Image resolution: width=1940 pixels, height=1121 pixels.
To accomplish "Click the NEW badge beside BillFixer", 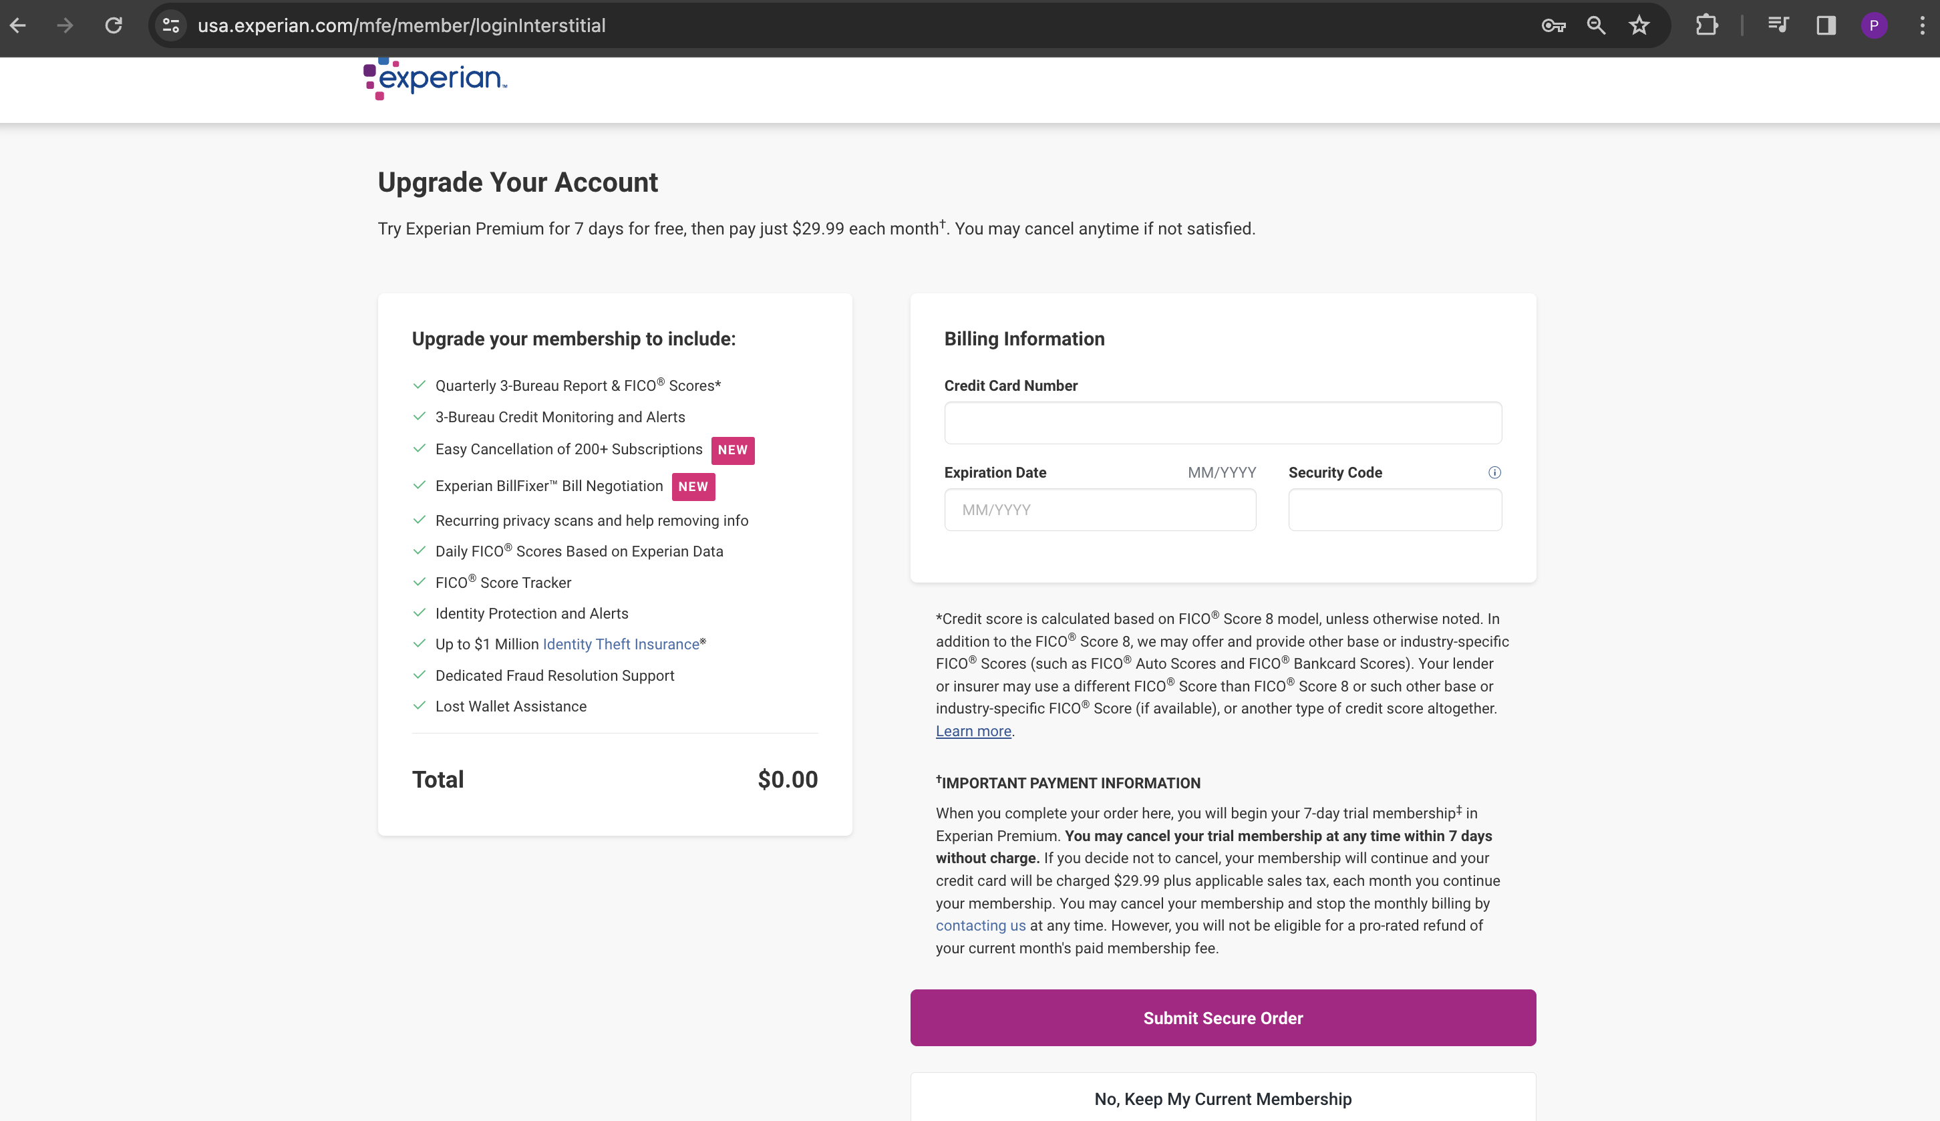I will pyautogui.click(x=693, y=486).
